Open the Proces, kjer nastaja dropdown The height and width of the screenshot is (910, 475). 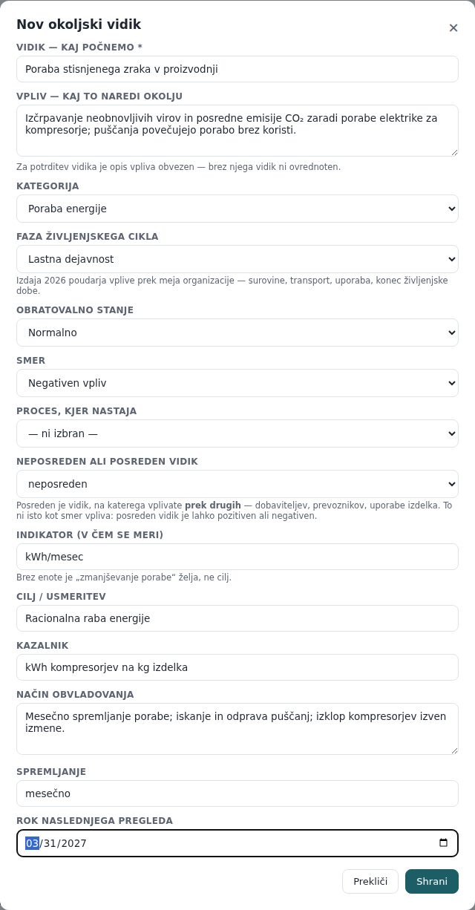click(237, 433)
